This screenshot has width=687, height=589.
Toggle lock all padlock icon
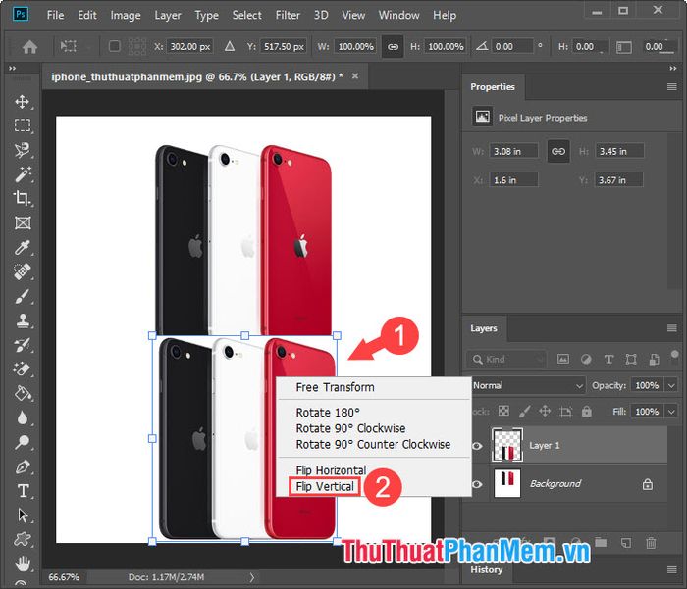pos(587,411)
